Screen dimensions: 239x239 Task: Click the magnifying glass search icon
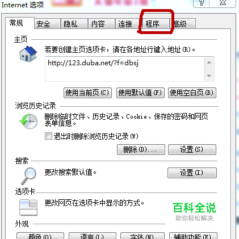[x=29, y=176]
